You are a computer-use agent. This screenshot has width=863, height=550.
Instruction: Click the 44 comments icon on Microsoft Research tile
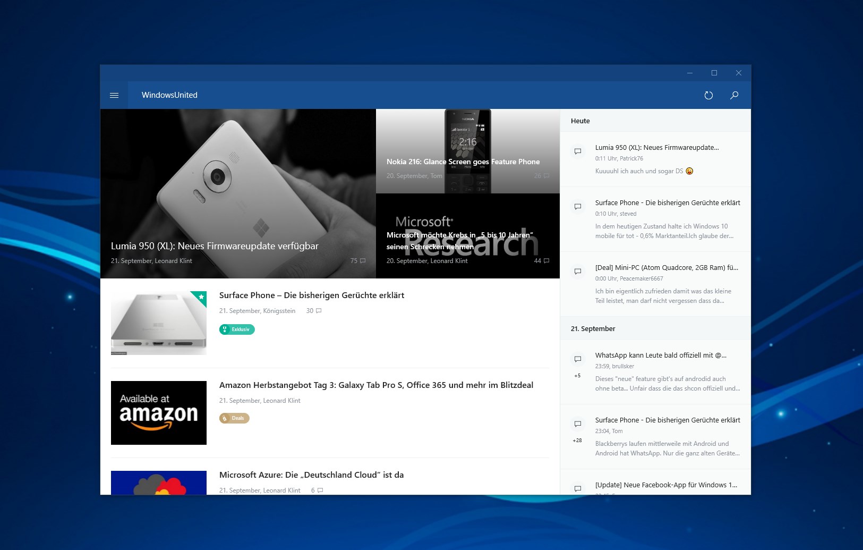point(546,261)
